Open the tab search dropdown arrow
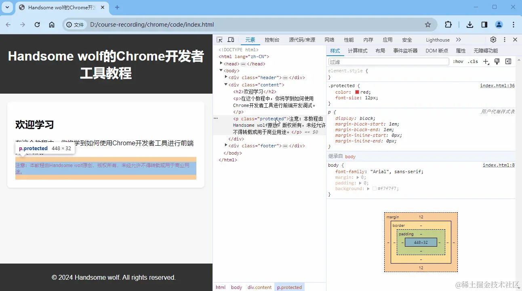The height and width of the screenshot is (291, 522). pos(7,7)
